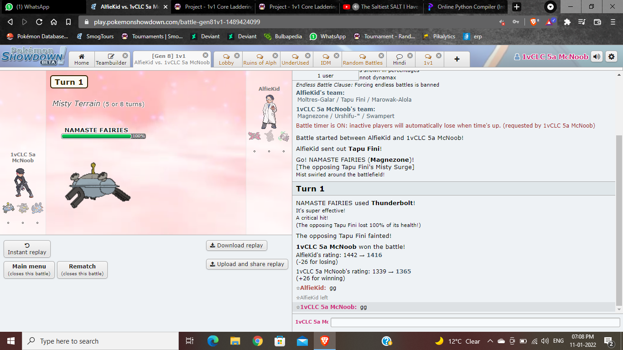Click the Windows taskbar search box
This screenshot has height=350, width=623.
point(100,341)
